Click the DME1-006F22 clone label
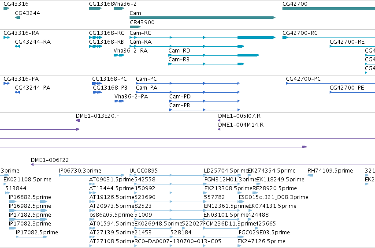Viewport: 375px width, 248px height. 50,160
